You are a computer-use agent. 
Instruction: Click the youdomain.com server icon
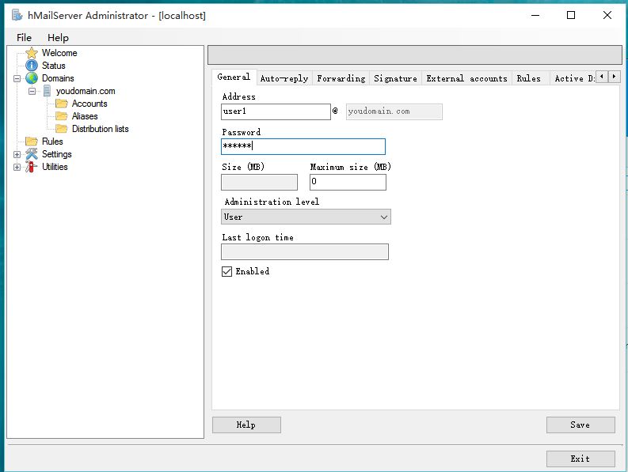pos(47,91)
